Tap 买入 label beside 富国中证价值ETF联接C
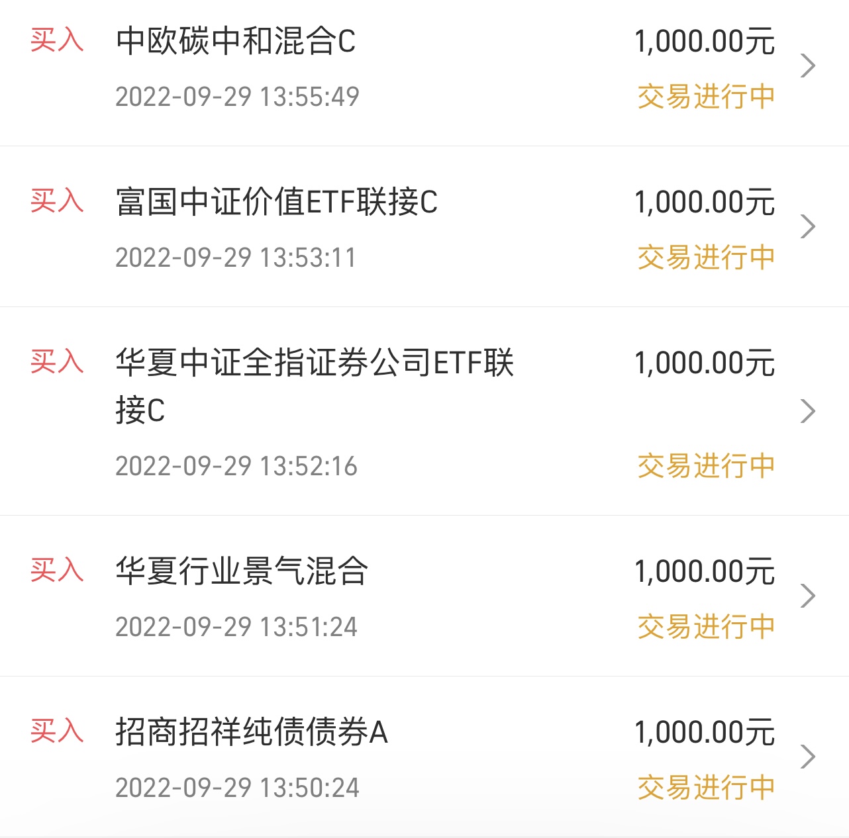Screen dimensions: 849x838 click(x=57, y=201)
